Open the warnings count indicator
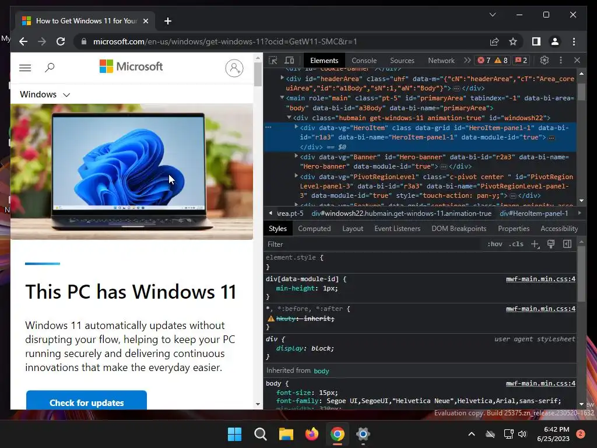The width and height of the screenshot is (597, 448). (501, 60)
